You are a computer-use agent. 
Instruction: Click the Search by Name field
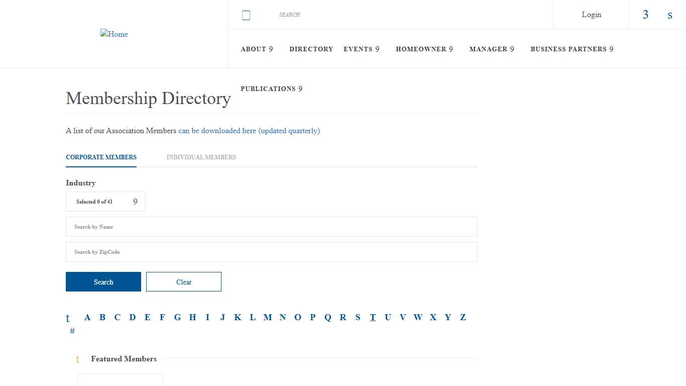pyautogui.click(x=272, y=227)
